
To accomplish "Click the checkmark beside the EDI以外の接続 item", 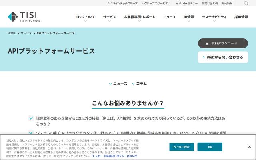I will pos(31,118).
